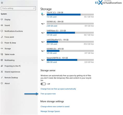Image resolution: width=123 pixels, height=115 pixels.
Task: Click the Focus assist moon icon
Action: (2, 37)
